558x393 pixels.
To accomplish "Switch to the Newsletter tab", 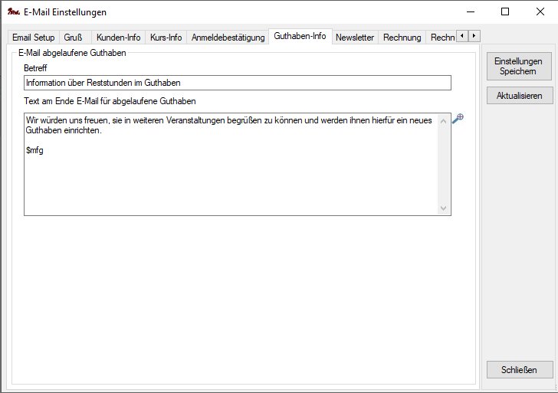I will coord(355,38).
